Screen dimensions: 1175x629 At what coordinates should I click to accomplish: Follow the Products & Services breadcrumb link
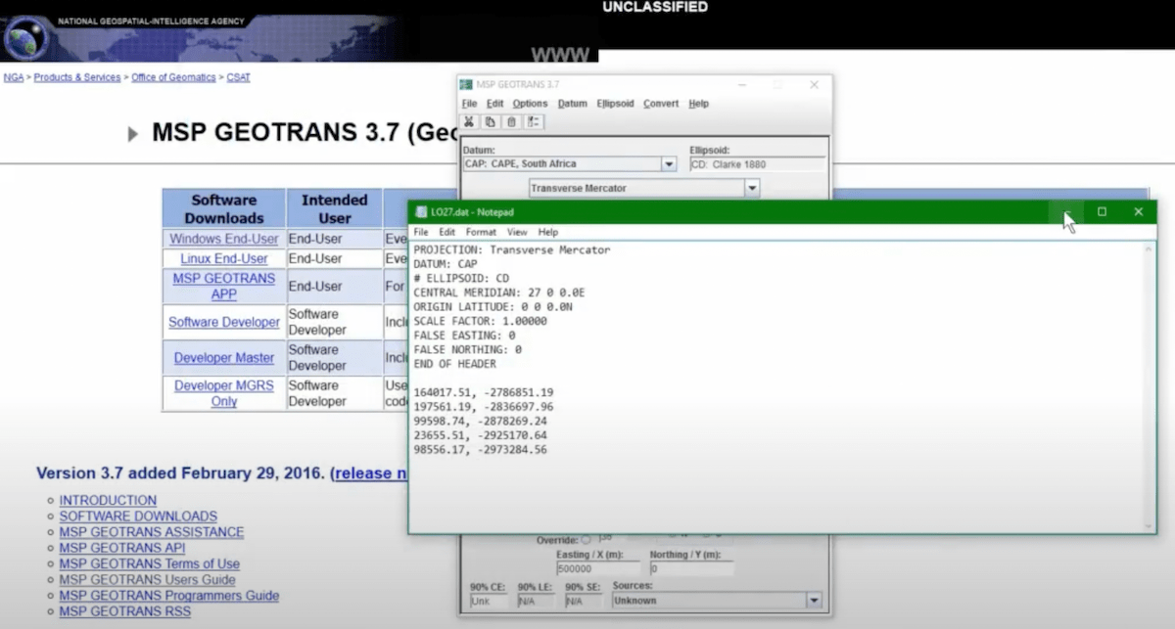[x=77, y=77]
